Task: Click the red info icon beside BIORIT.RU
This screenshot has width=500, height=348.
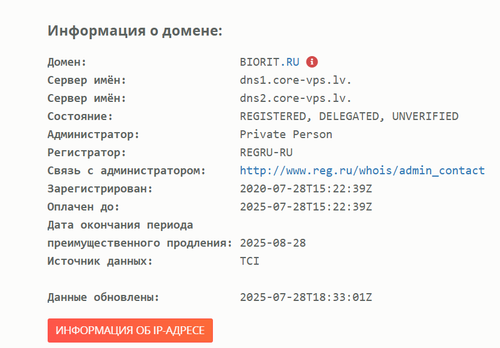Action: (x=312, y=62)
